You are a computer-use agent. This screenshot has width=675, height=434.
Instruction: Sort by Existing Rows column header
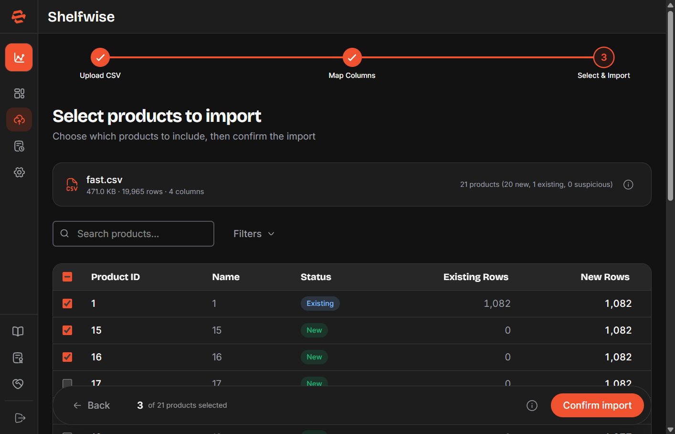[x=476, y=277]
